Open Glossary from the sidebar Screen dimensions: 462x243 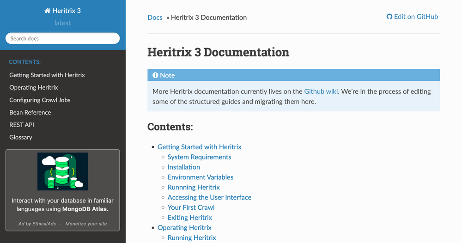(21, 137)
